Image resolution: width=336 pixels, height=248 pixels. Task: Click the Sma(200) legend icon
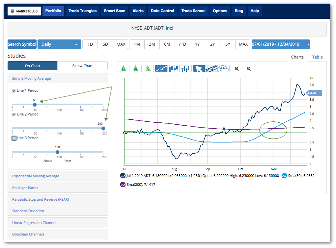123,185
